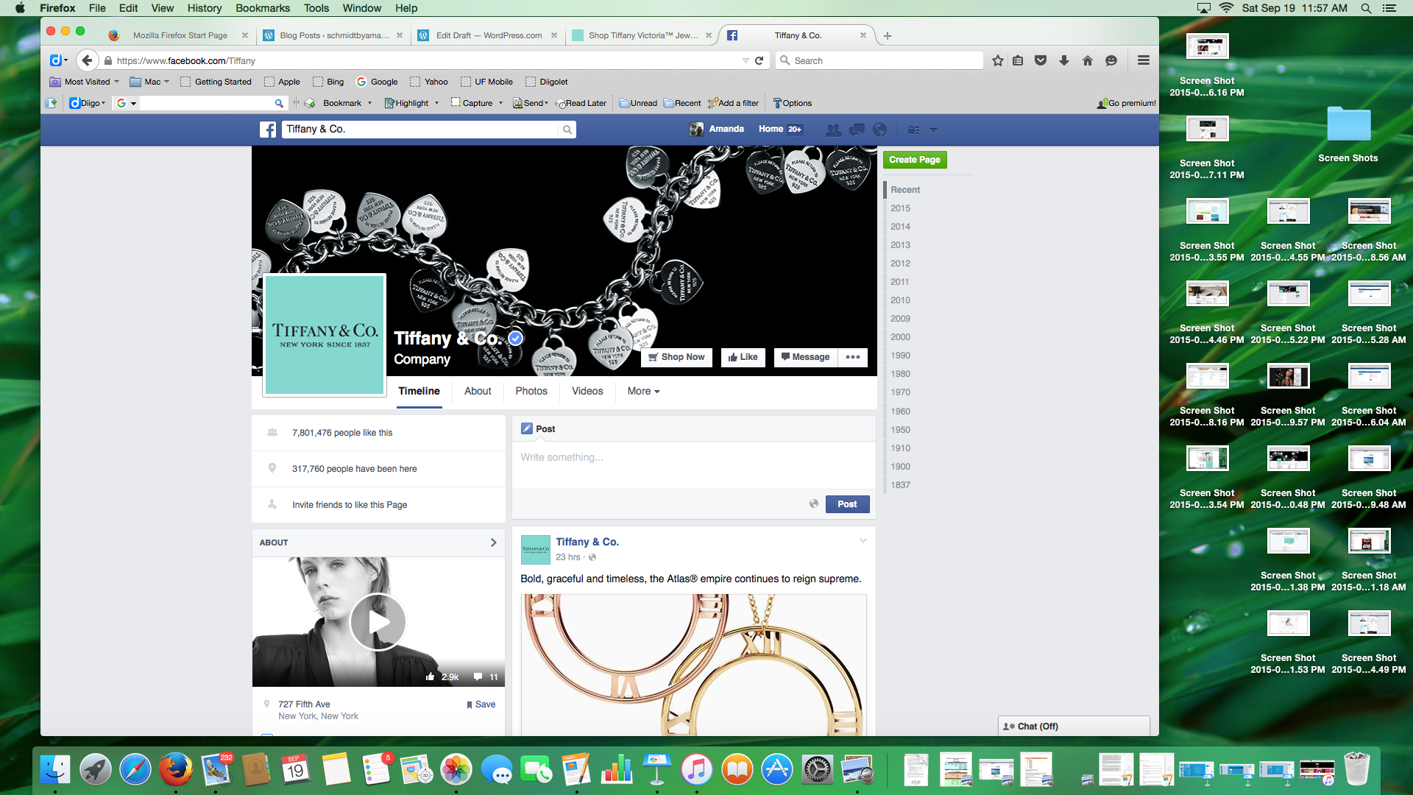The image size is (1413, 795).
Task: Click the Shop Now button
Action: (x=676, y=357)
